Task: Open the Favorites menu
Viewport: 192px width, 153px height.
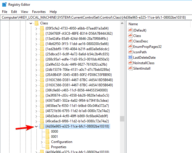Action: click(x=39, y=12)
